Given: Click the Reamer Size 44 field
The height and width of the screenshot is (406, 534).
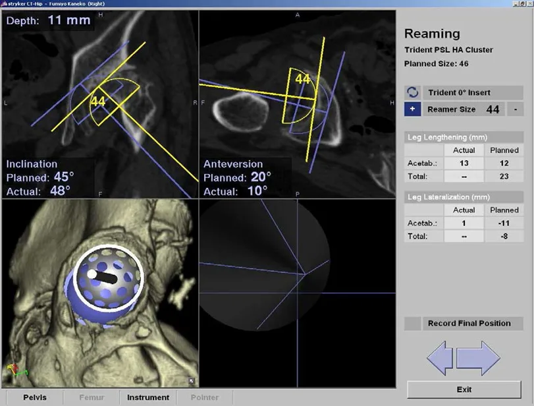Looking at the screenshot, I should coord(464,109).
